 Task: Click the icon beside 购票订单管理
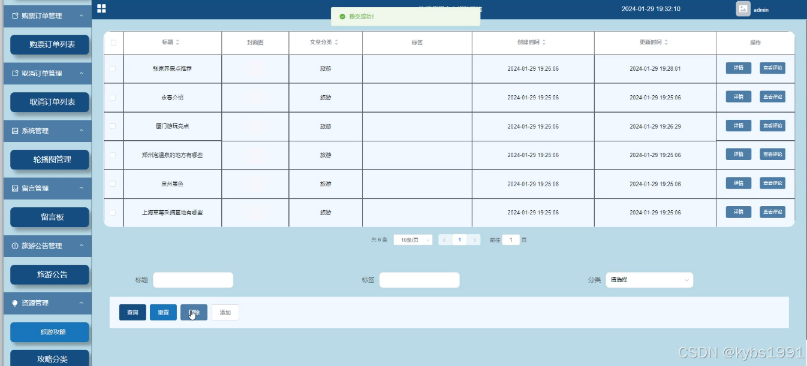click(x=16, y=16)
